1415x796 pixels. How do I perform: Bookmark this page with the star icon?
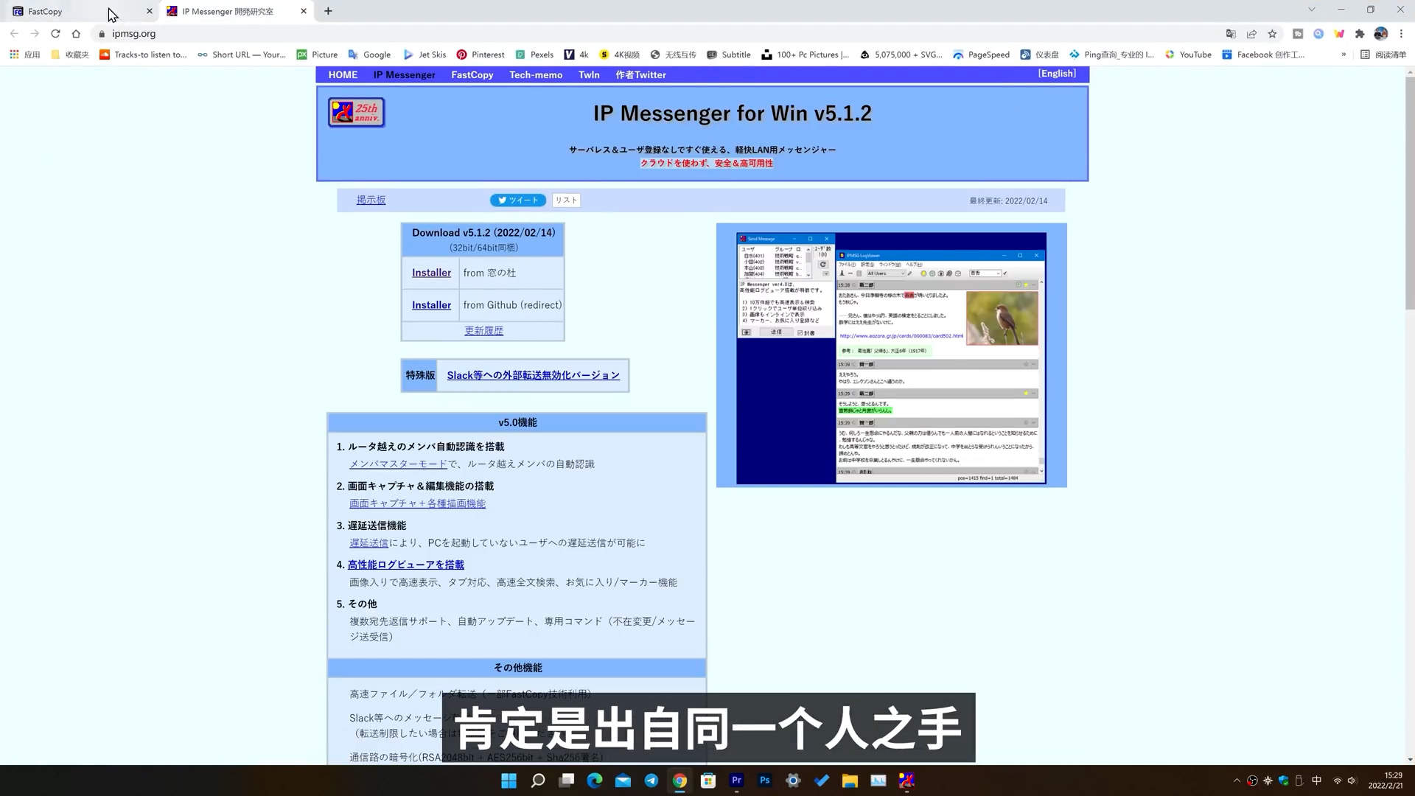click(1273, 34)
